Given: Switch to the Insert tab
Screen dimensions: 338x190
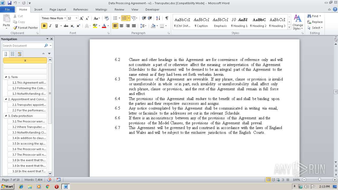Looking at the screenshot, I should [38, 9].
